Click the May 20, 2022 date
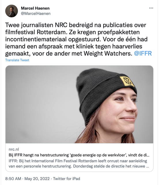The height and width of the screenshot is (185, 160). tap(37, 179)
